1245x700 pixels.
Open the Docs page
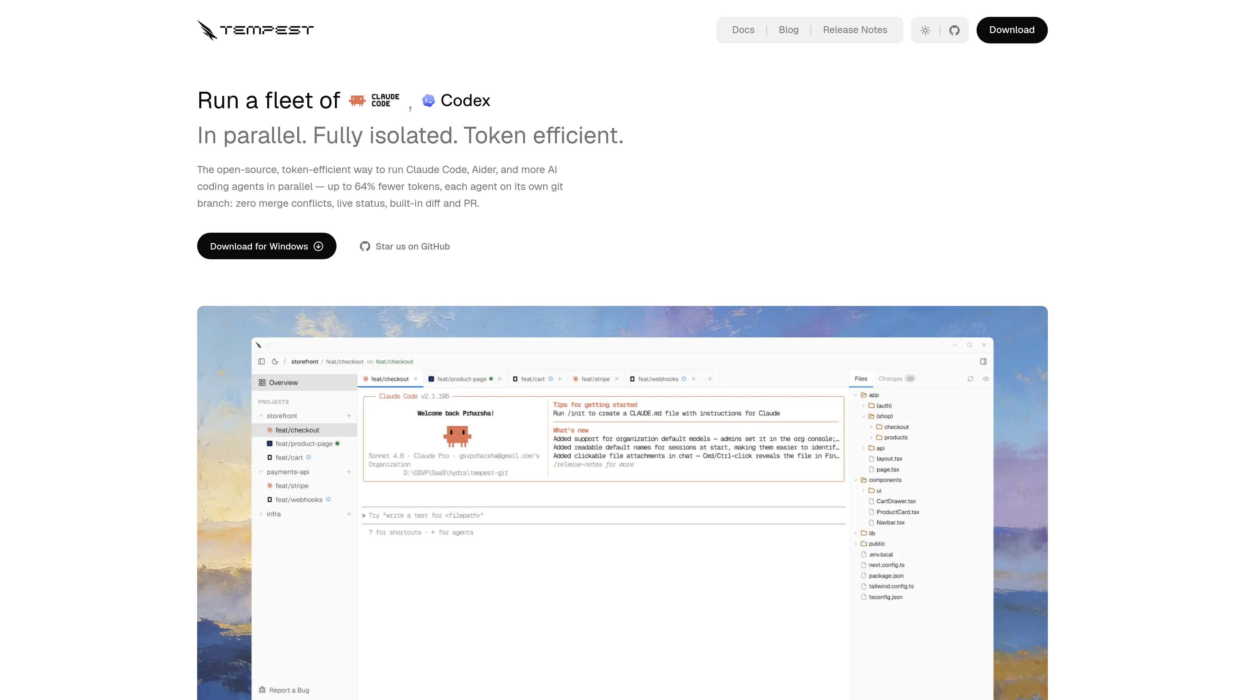pyautogui.click(x=743, y=30)
